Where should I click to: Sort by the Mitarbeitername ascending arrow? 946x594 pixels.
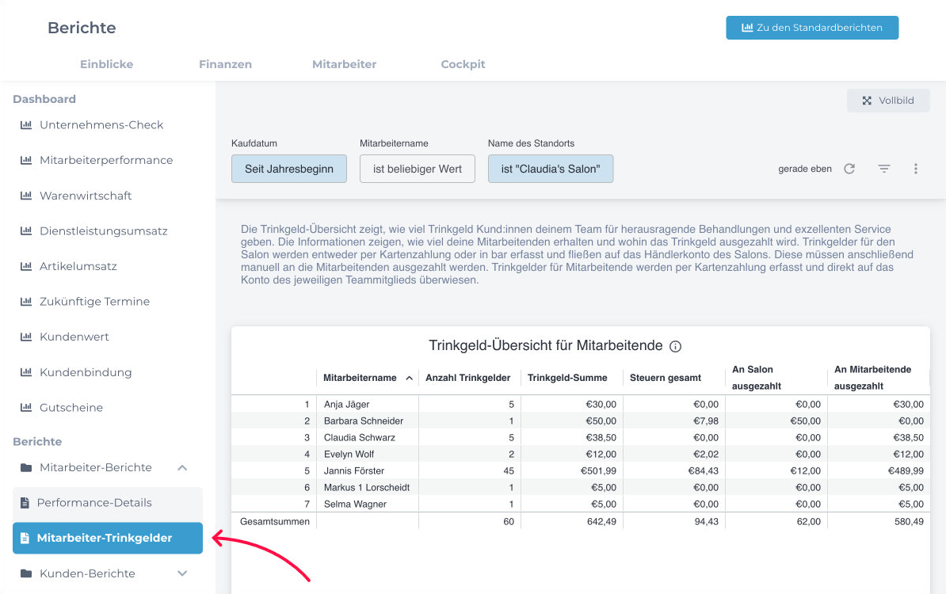[409, 378]
